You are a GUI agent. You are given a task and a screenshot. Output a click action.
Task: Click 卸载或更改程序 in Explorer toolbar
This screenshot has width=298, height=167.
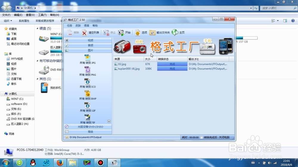click(x=45, y=21)
